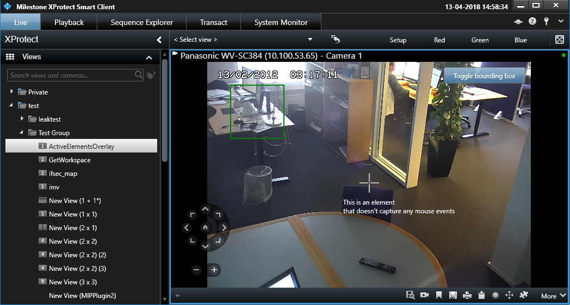Viewport: 570px width, 305px height.
Task: Switch to the Live tab
Action: pos(20,22)
